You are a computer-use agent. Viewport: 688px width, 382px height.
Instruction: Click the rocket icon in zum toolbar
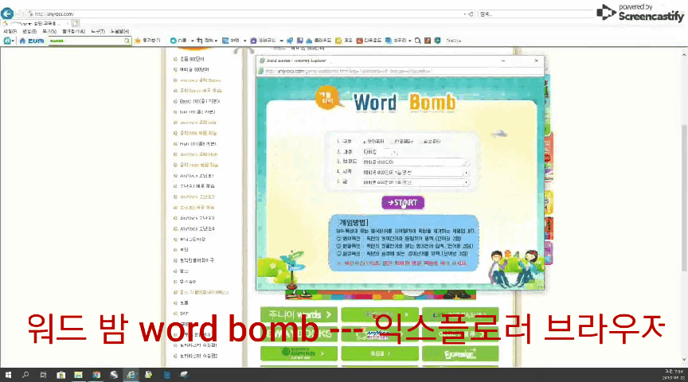pos(290,41)
